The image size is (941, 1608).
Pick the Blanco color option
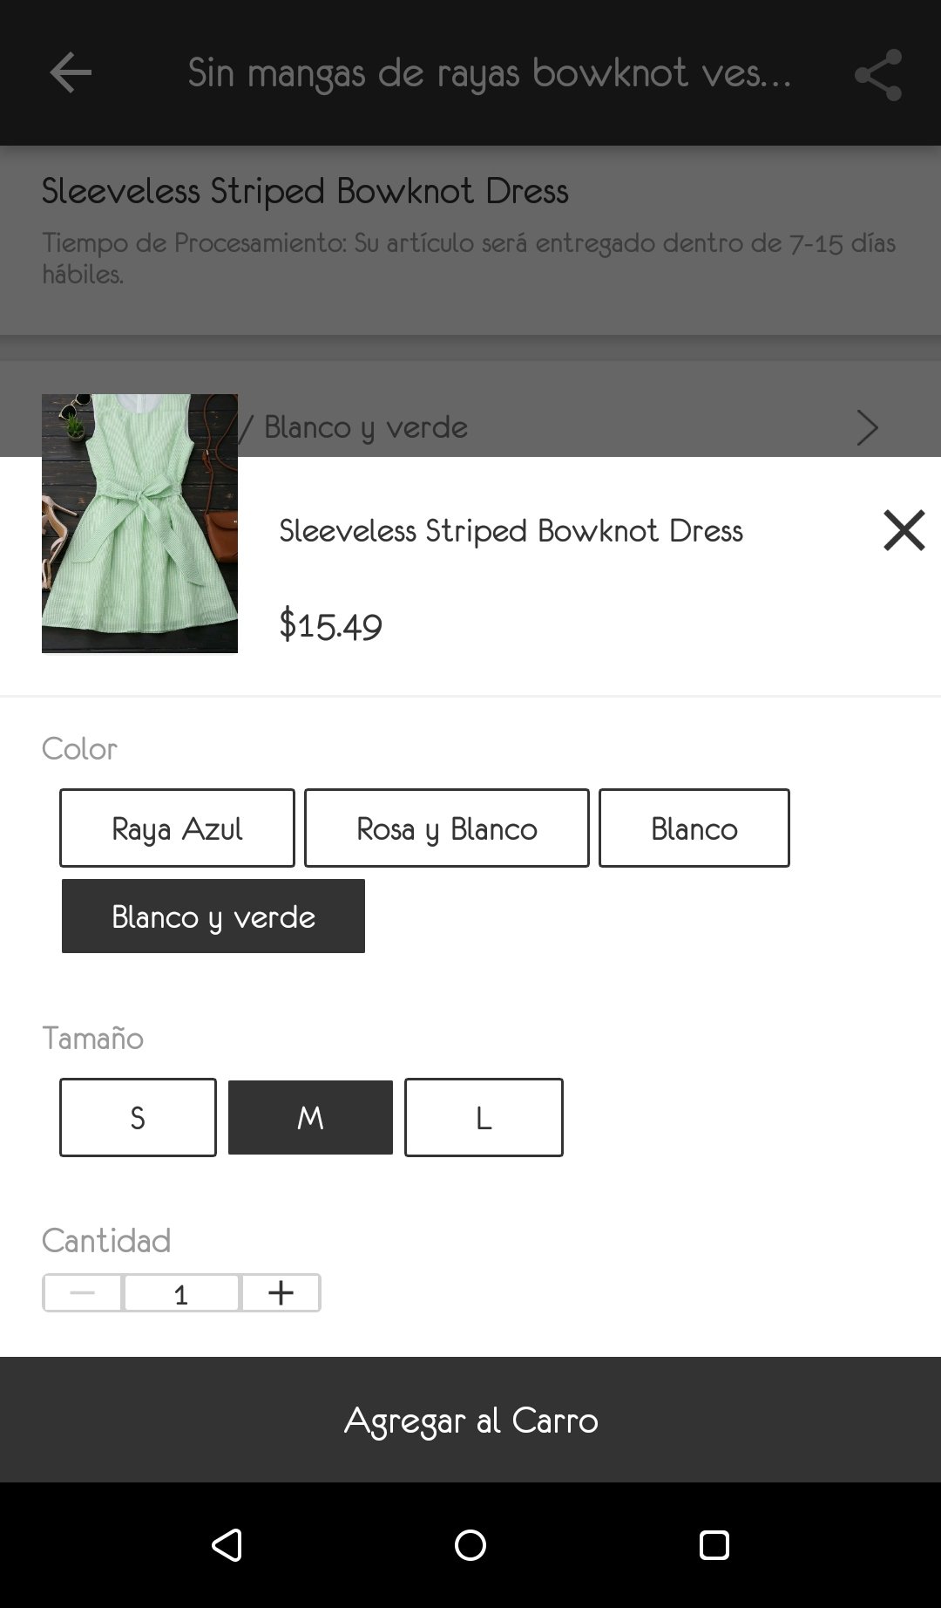coord(694,828)
